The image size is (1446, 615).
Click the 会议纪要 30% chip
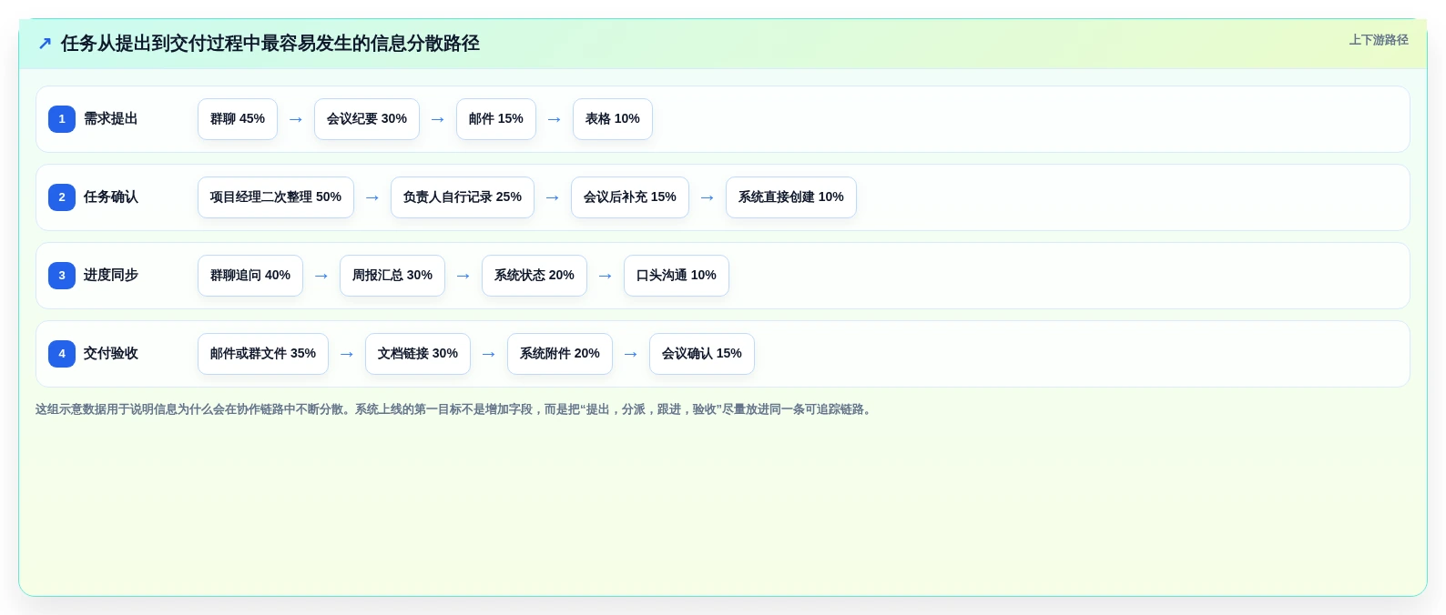[x=367, y=119]
